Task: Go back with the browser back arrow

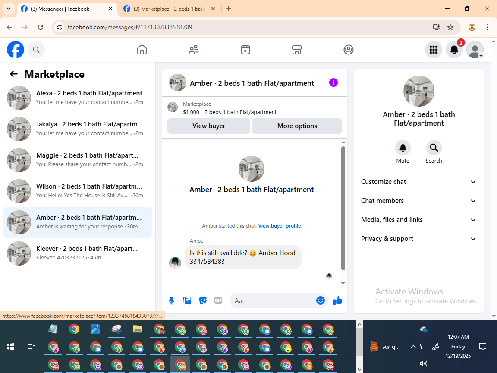Action: [x=9, y=27]
